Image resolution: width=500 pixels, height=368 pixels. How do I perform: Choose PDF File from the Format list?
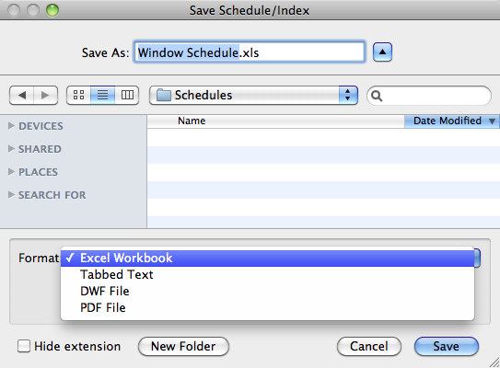coord(267,308)
